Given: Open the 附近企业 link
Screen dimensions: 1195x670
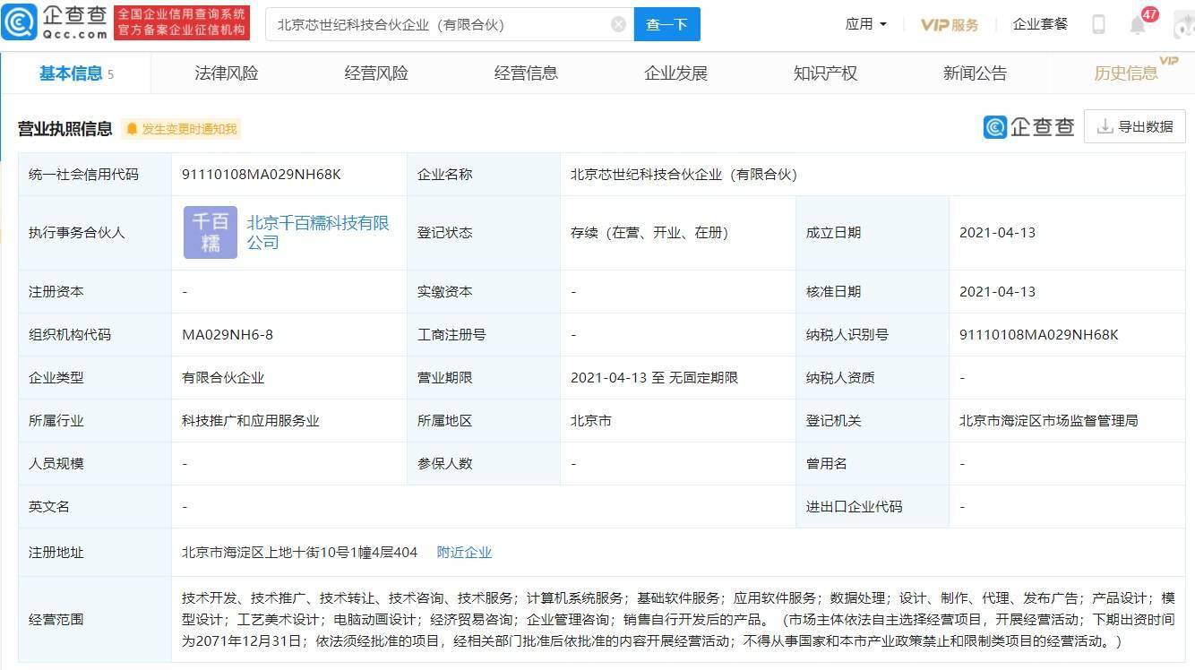Looking at the screenshot, I should click(464, 553).
